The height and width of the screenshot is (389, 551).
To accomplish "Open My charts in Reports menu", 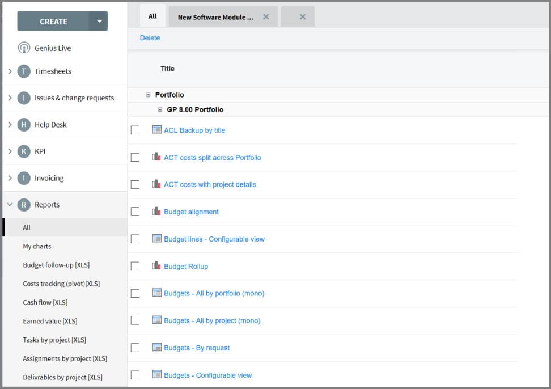I will coord(37,246).
